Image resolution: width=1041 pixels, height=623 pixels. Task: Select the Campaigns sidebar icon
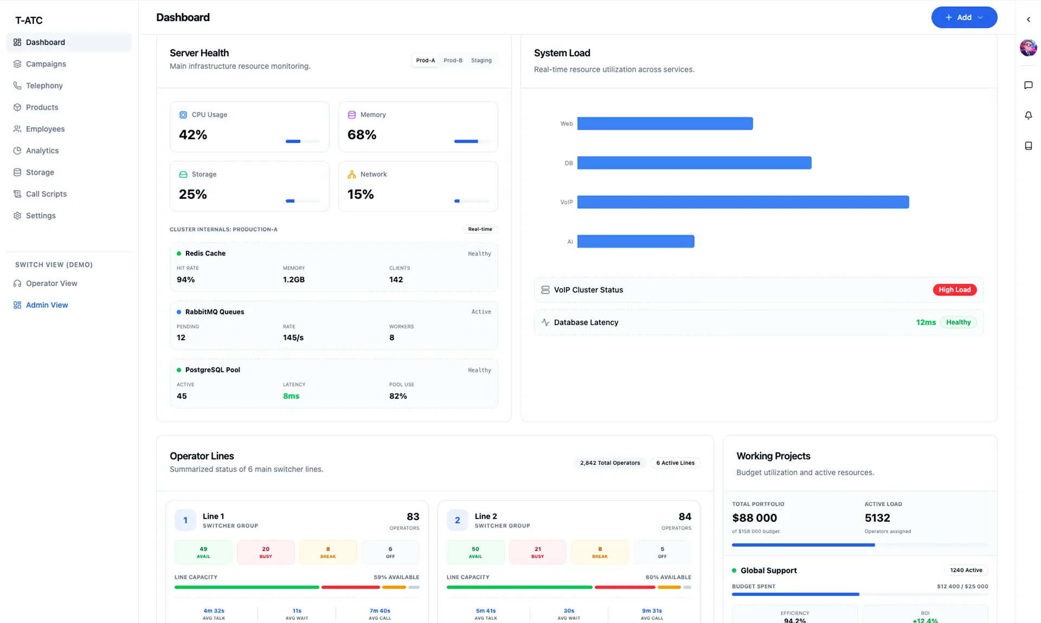17,64
